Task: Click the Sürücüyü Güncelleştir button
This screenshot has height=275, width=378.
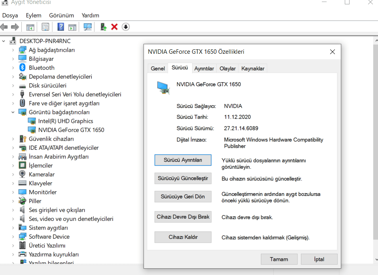Action: click(183, 179)
